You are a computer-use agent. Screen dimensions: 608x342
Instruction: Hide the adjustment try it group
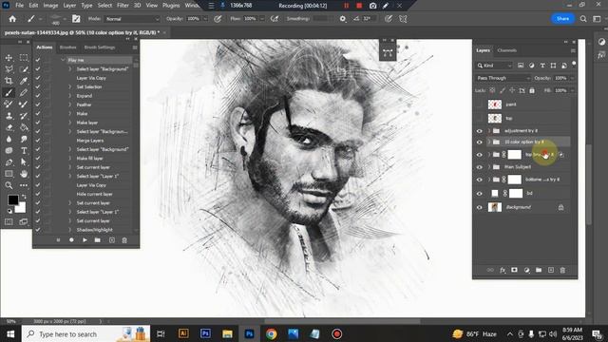pos(479,131)
